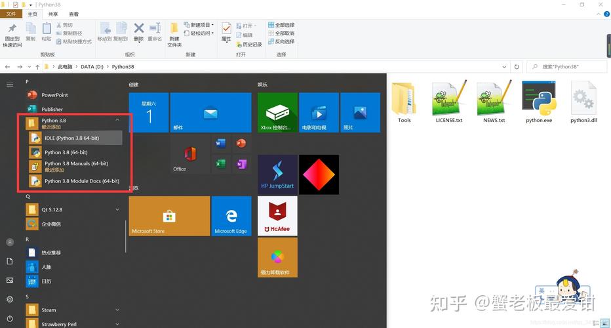The image size is (611, 328).
Task: Open the Office tile
Action: 189,154
